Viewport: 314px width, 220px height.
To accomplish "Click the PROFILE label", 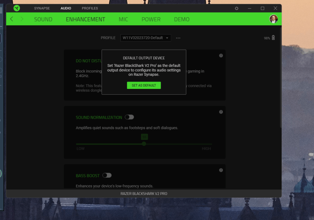I will tap(108, 38).
